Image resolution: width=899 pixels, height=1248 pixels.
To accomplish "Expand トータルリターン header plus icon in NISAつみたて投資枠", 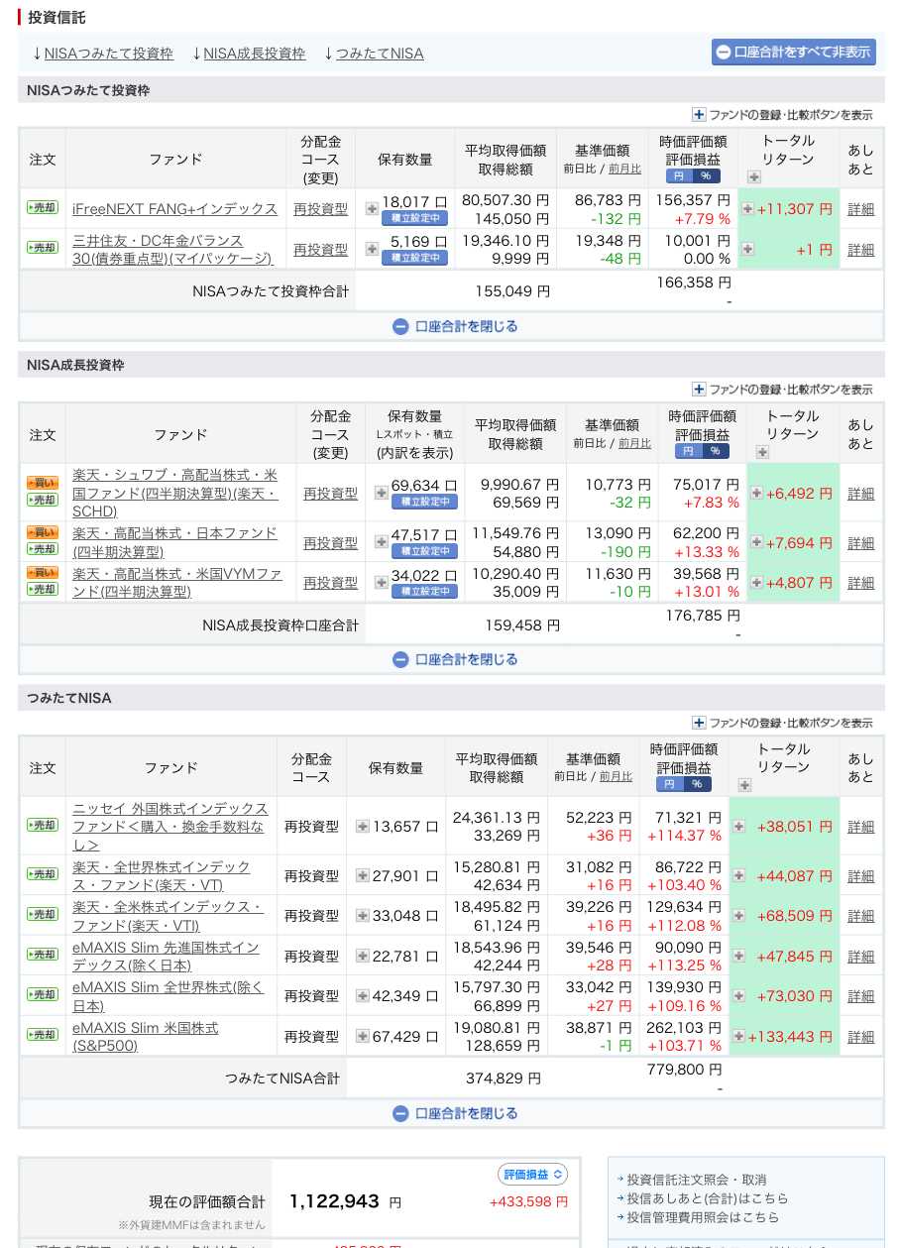I will pyautogui.click(x=754, y=177).
